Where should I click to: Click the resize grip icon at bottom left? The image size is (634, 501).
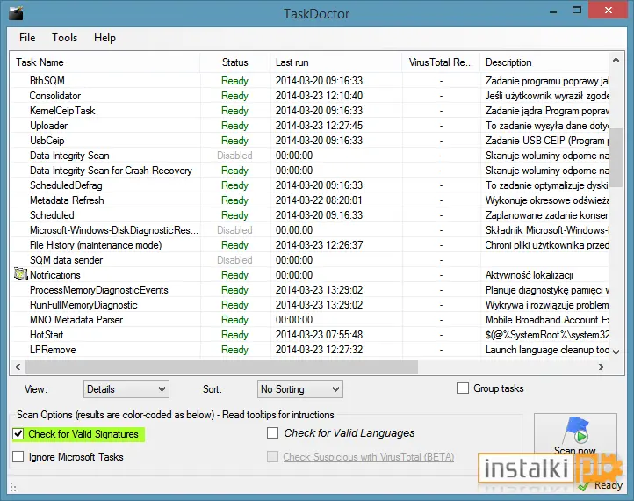pos(14,487)
